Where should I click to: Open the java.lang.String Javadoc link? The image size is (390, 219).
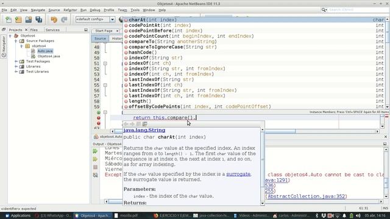tap(144, 130)
